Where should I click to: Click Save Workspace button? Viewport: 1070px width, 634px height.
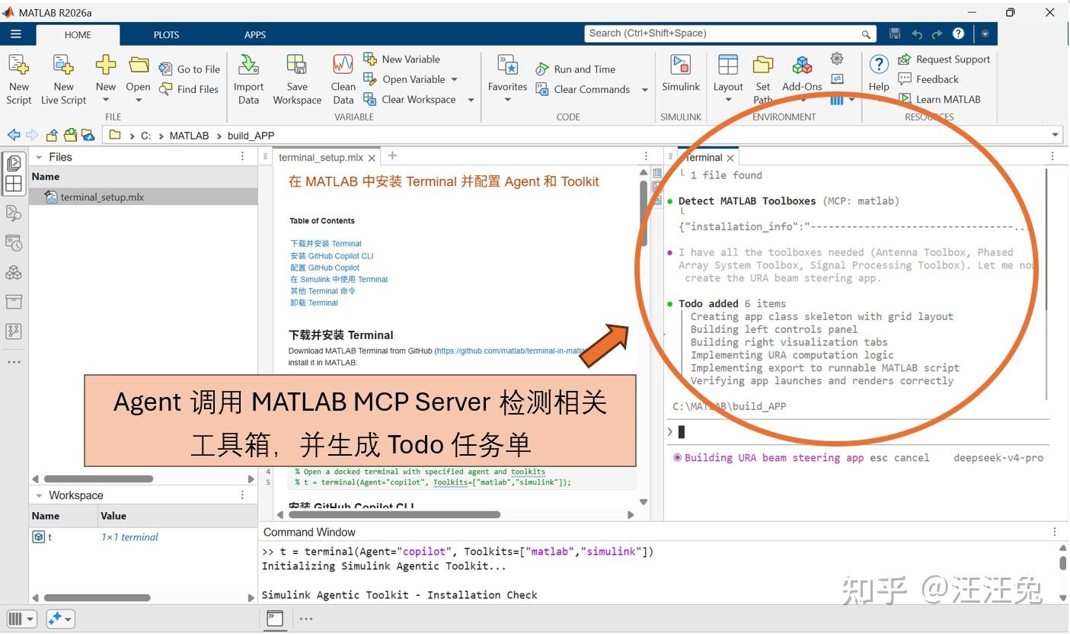pos(297,79)
